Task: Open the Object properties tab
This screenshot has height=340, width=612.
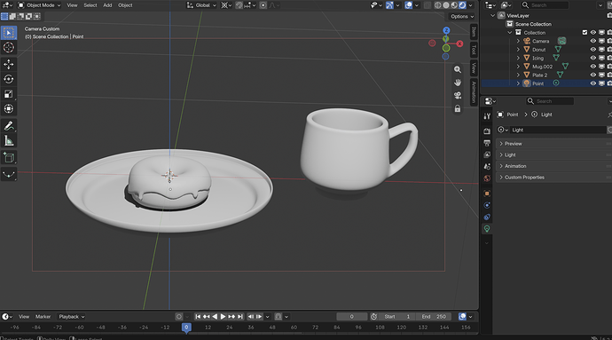Action: [x=487, y=194]
